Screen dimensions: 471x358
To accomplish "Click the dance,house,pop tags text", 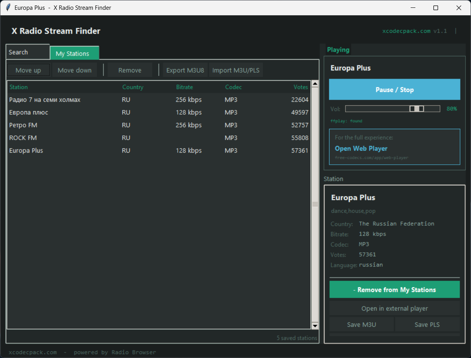I will click(x=353, y=211).
